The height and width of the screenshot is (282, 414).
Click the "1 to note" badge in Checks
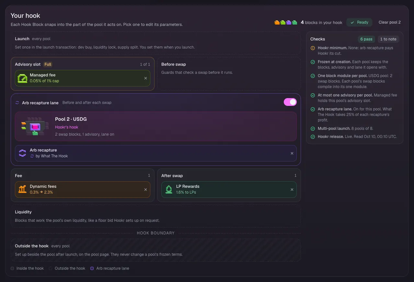pyautogui.click(x=388, y=39)
